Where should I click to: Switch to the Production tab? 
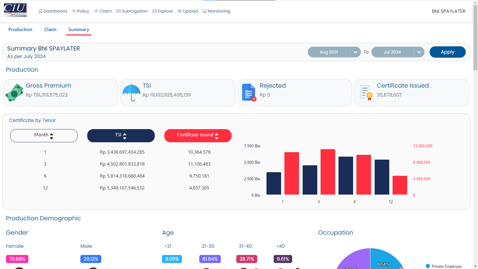pos(20,30)
